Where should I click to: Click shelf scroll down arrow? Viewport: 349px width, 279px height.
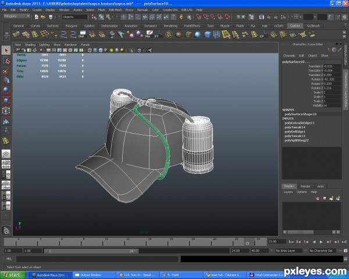pyautogui.click(x=344, y=37)
